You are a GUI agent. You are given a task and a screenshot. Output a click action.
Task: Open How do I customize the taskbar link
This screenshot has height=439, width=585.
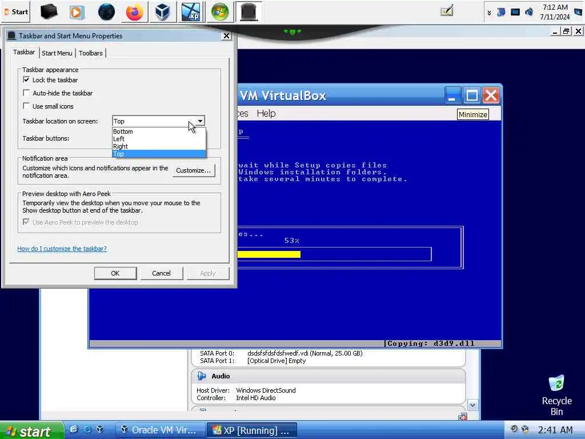coord(62,249)
